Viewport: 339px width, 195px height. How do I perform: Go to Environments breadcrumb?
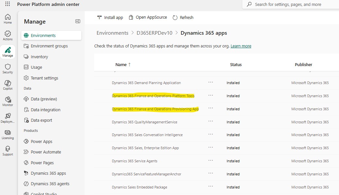pyautogui.click(x=112, y=33)
